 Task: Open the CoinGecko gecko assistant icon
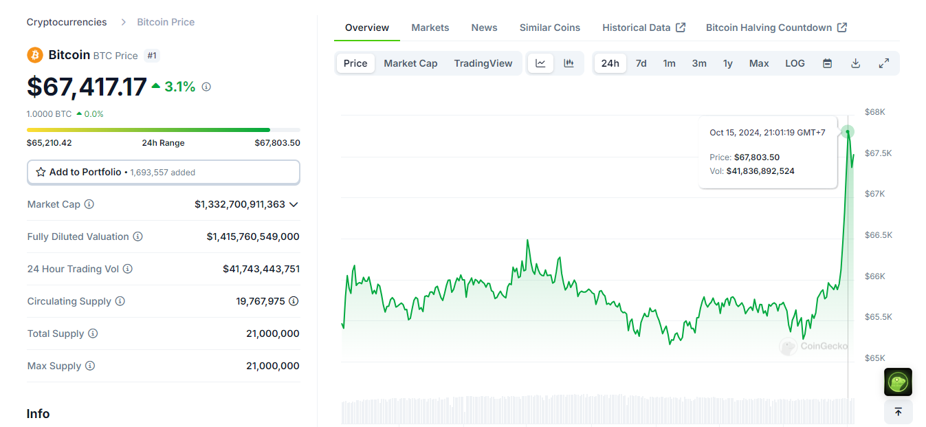(x=898, y=382)
